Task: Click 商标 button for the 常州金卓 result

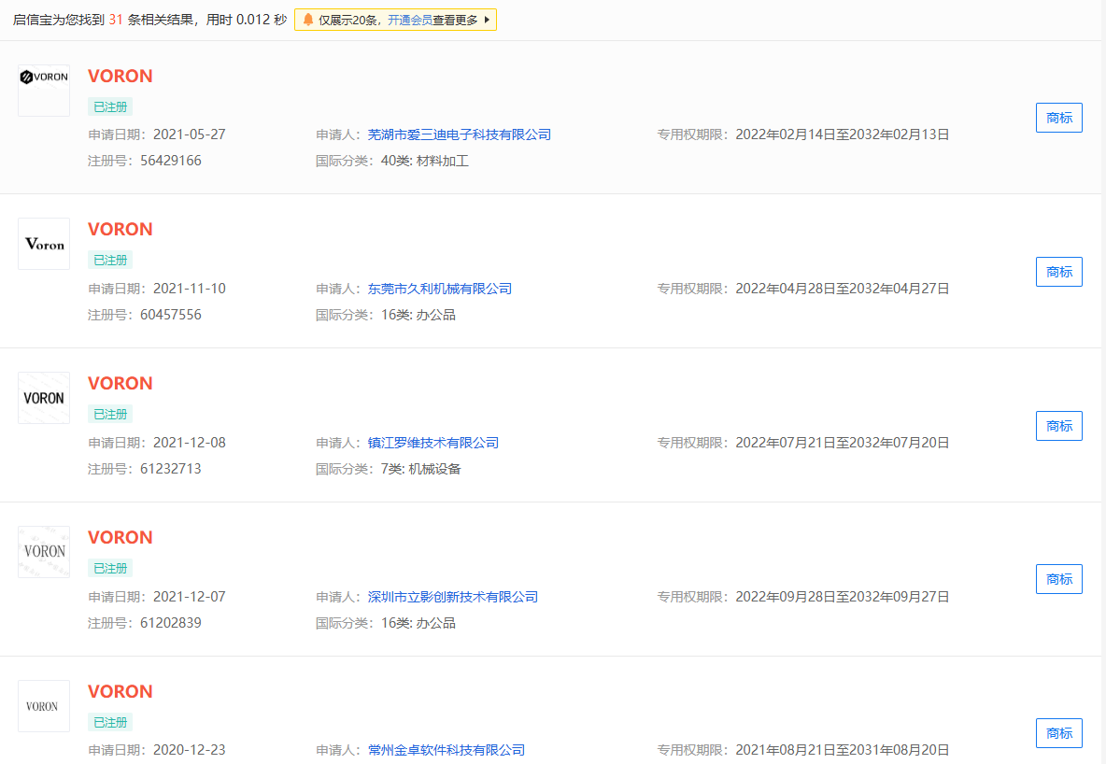Action: (x=1058, y=733)
